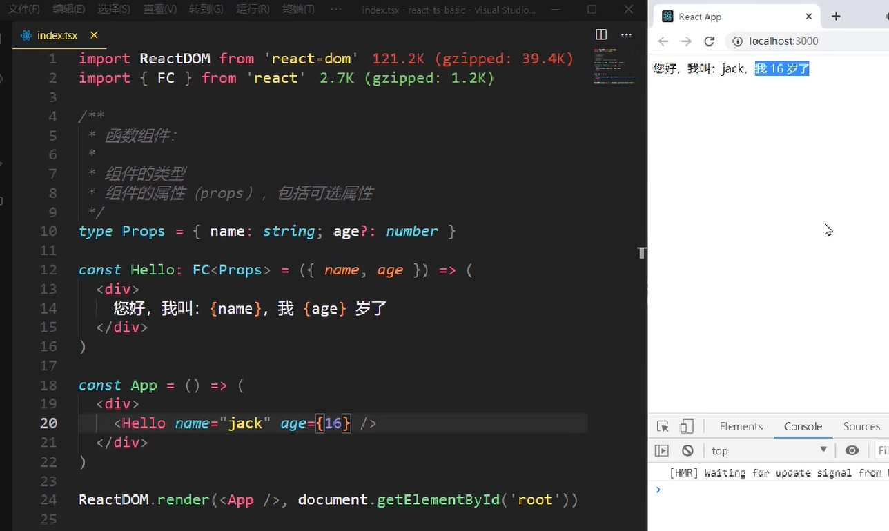
Task: Close the index.tsx editor tab
Action: (x=94, y=35)
